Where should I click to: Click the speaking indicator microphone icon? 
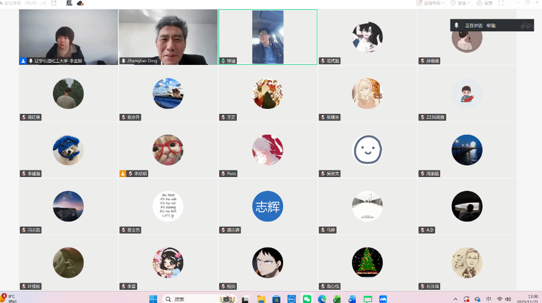click(457, 25)
